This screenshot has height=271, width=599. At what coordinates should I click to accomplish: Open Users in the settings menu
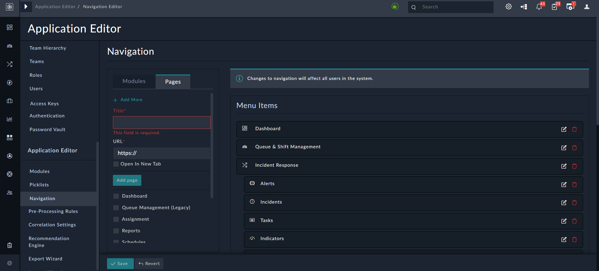click(x=36, y=89)
